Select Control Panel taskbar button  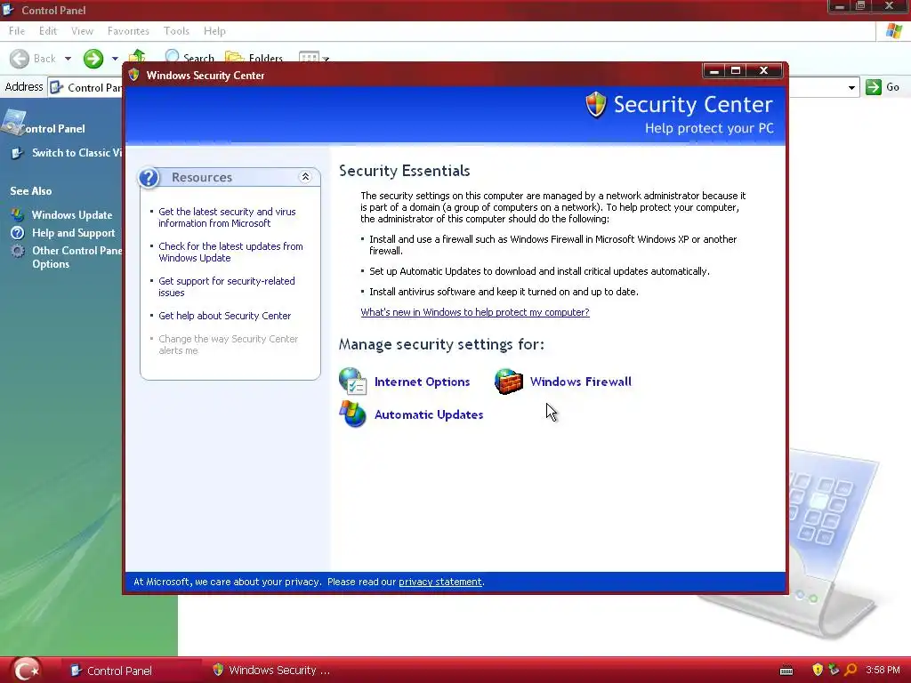click(132, 671)
